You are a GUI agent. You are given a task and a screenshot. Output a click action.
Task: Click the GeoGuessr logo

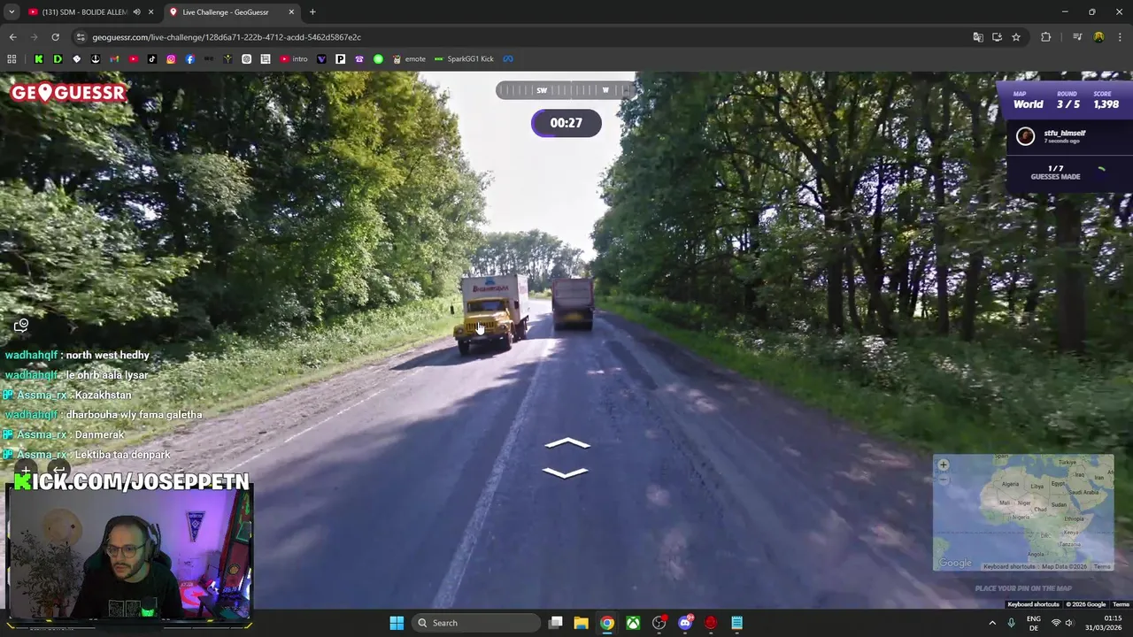click(68, 92)
